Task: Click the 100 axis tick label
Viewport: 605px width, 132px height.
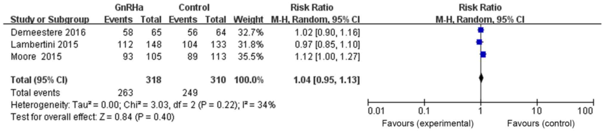Action: (585, 111)
